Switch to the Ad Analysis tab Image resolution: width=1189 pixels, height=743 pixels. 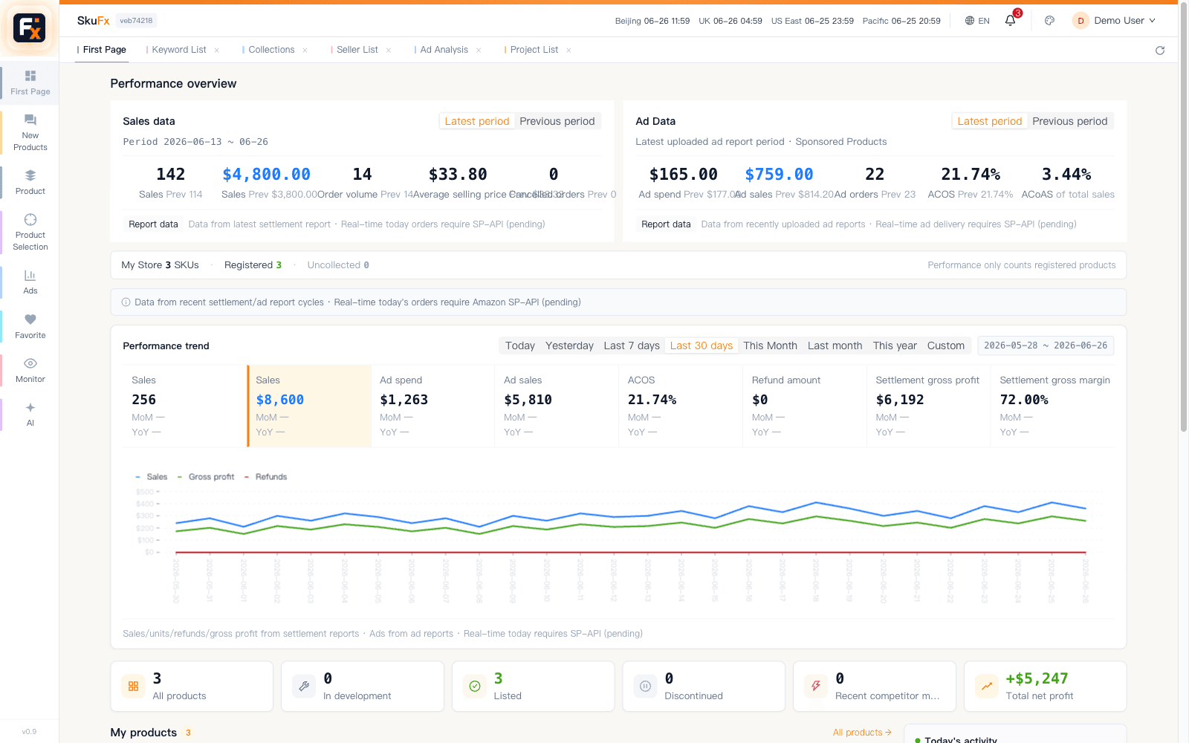444,50
